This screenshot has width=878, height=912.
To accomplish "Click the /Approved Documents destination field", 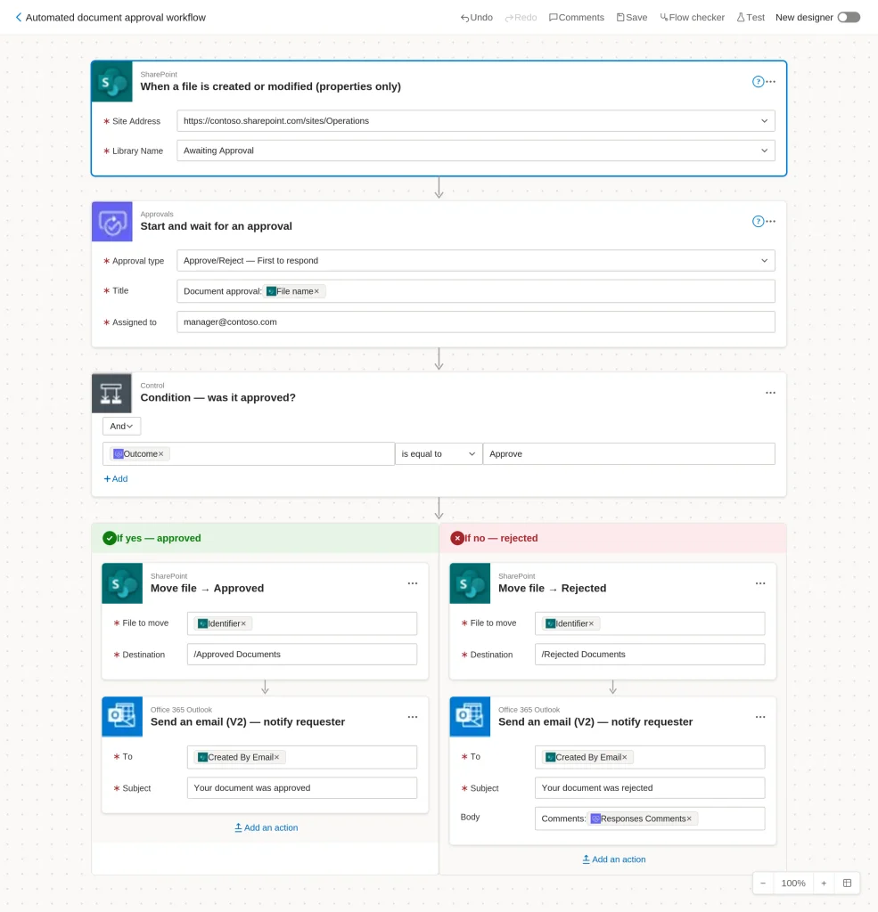I will (x=301, y=655).
